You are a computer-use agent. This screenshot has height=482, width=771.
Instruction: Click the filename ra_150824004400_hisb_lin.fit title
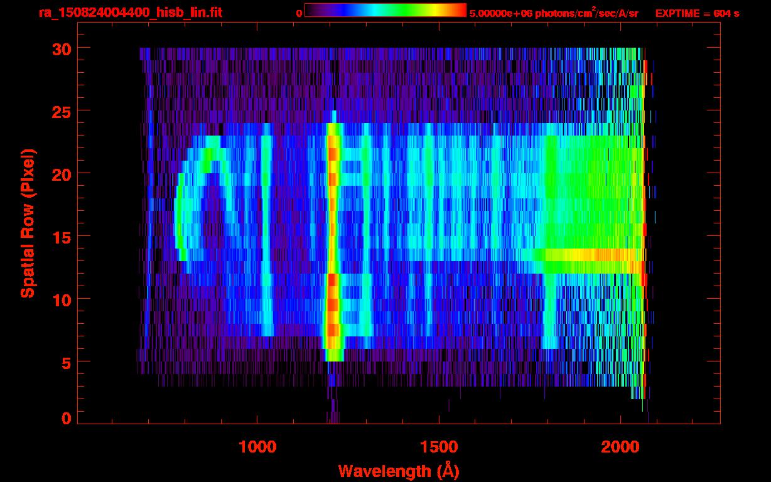130,13
